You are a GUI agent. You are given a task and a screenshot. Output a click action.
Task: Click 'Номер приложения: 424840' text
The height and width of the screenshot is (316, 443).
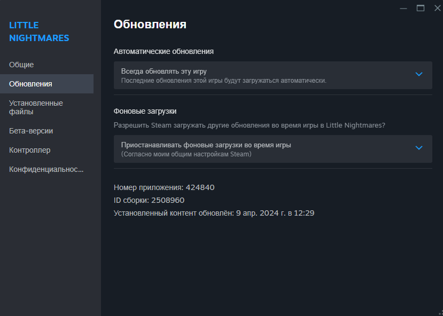(x=164, y=187)
